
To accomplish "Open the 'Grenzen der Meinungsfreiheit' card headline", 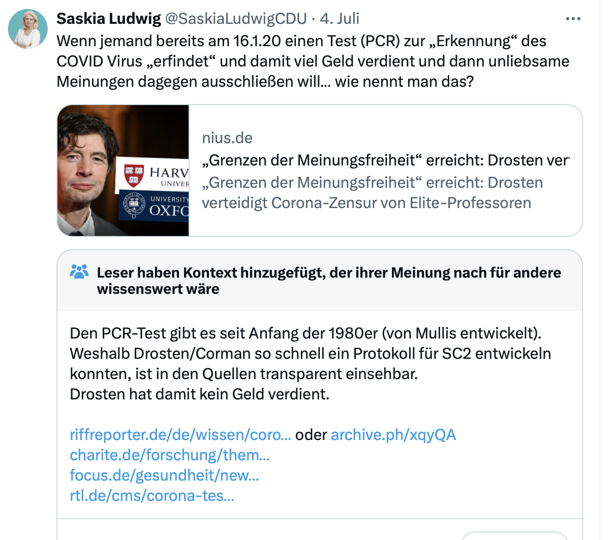I will coord(385,160).
